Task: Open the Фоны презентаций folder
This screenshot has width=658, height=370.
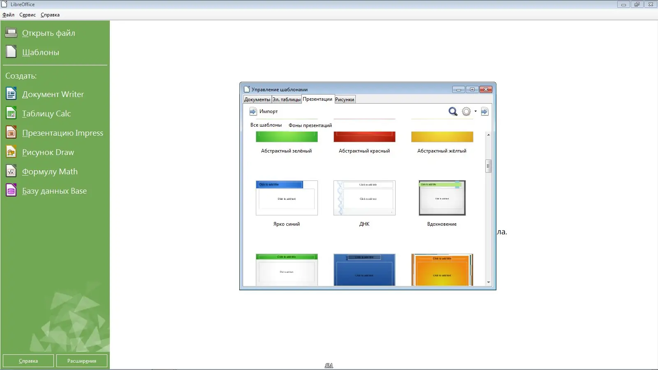Action: [x=310, y=125]
